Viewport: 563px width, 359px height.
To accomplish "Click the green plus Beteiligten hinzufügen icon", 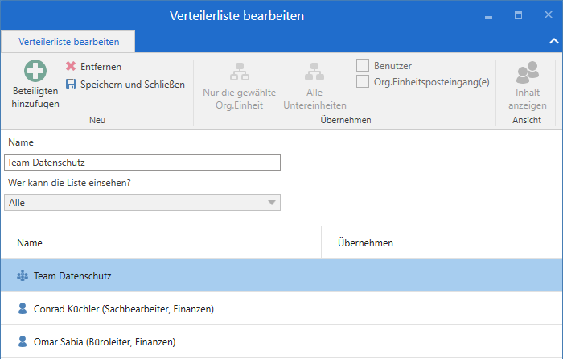I will [x=35, y=71].
